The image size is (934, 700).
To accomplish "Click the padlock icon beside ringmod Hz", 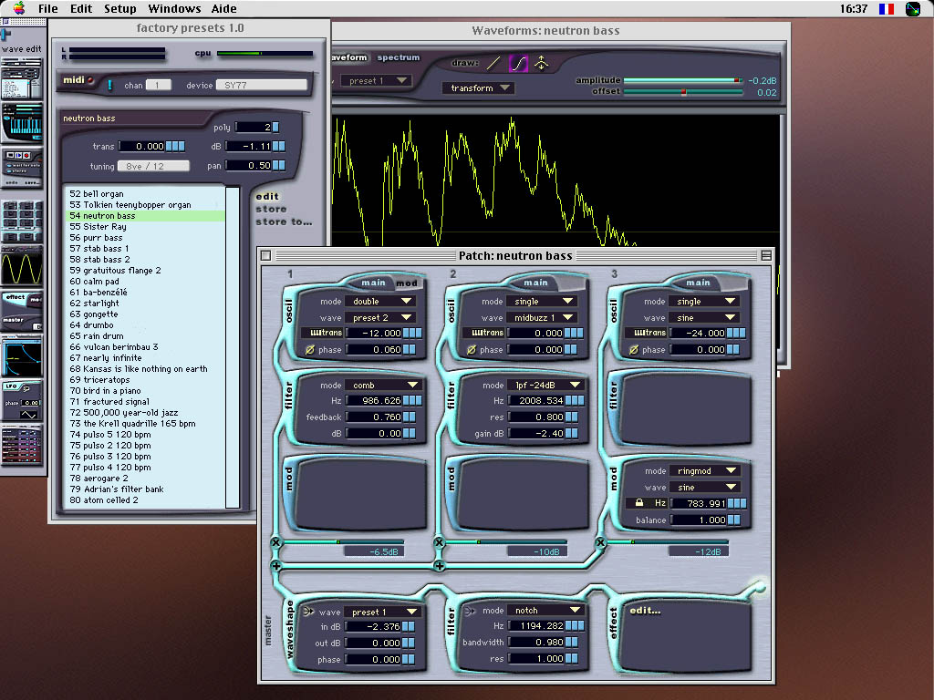I will [639, 503].
